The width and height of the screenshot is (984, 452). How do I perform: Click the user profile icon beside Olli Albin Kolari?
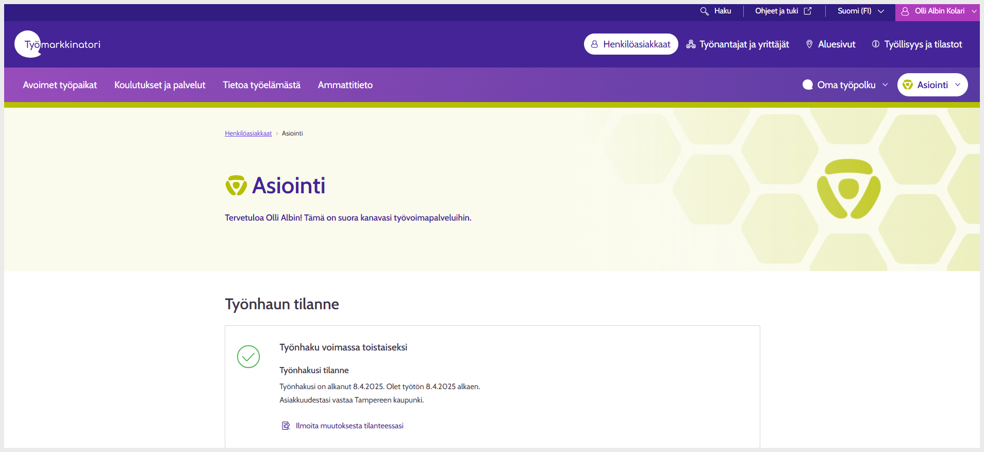pyautogui.click(x=905, y=11)
